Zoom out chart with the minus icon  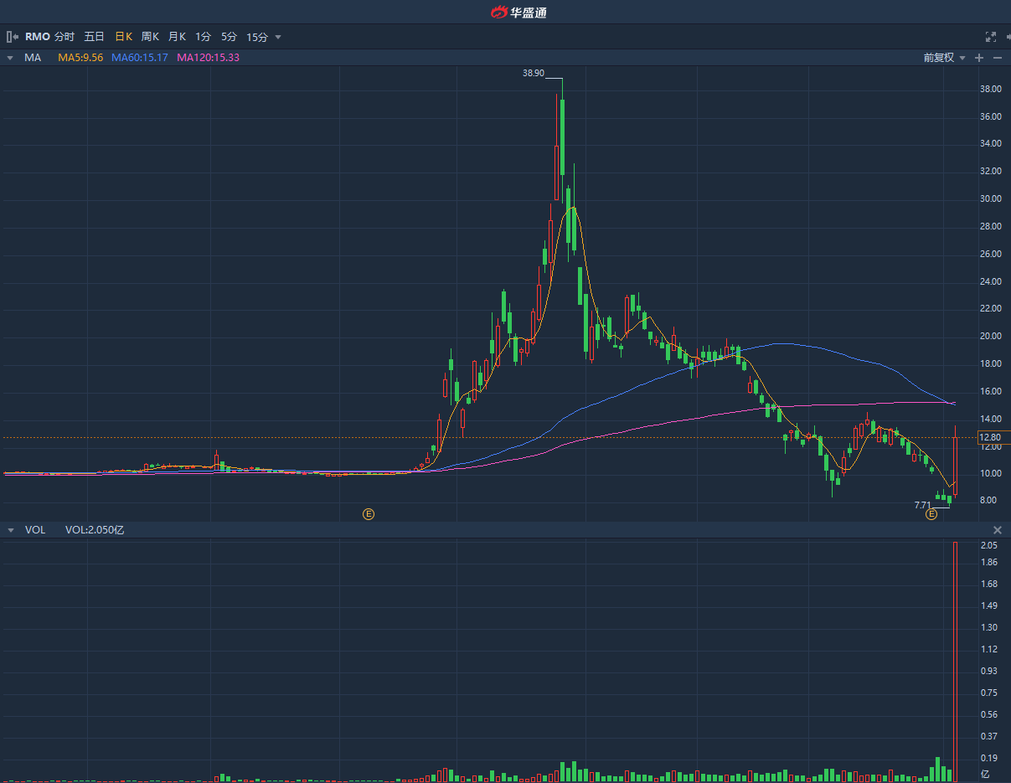(x=998, y=58)
